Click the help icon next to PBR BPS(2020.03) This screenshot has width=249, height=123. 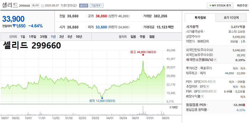pos(215,92)
